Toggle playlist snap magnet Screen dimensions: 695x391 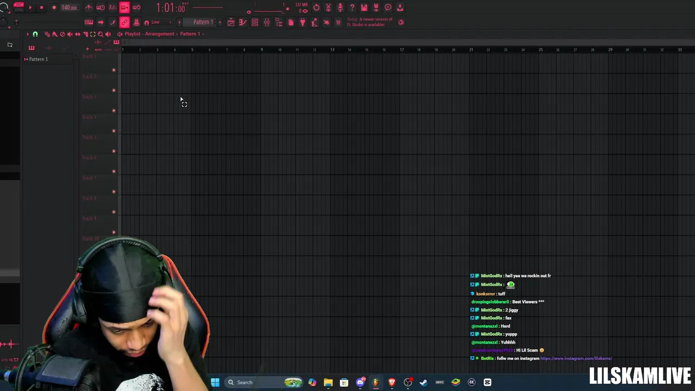[35, 34]
